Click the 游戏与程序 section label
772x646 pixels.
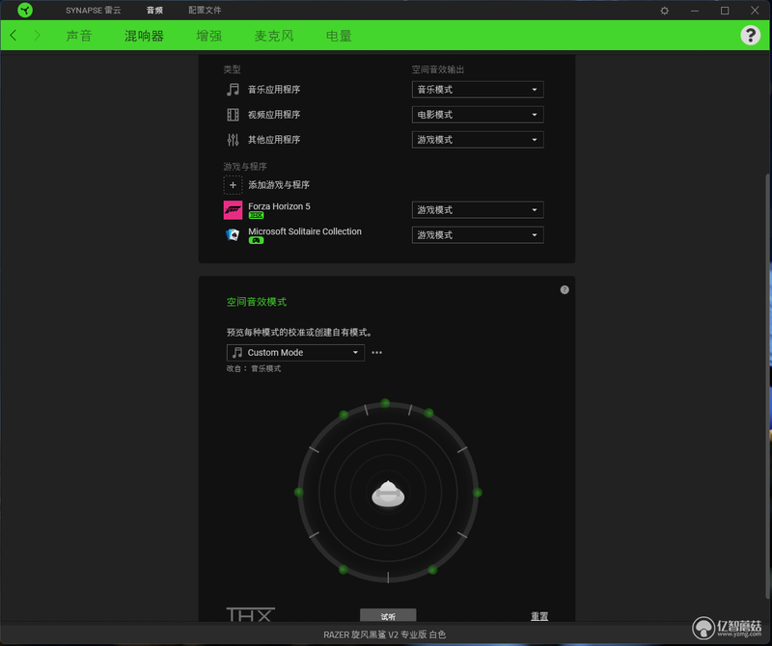click(245, 167)
